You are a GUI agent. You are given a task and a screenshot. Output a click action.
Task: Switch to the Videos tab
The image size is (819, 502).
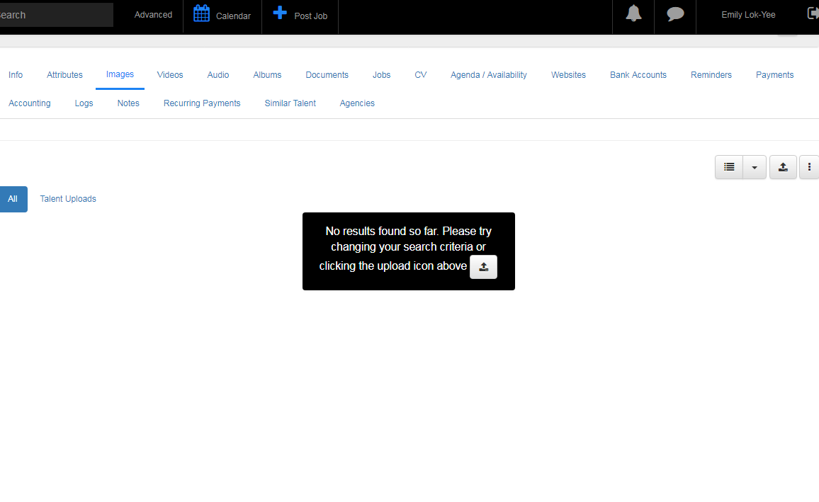tap(170, 75)
